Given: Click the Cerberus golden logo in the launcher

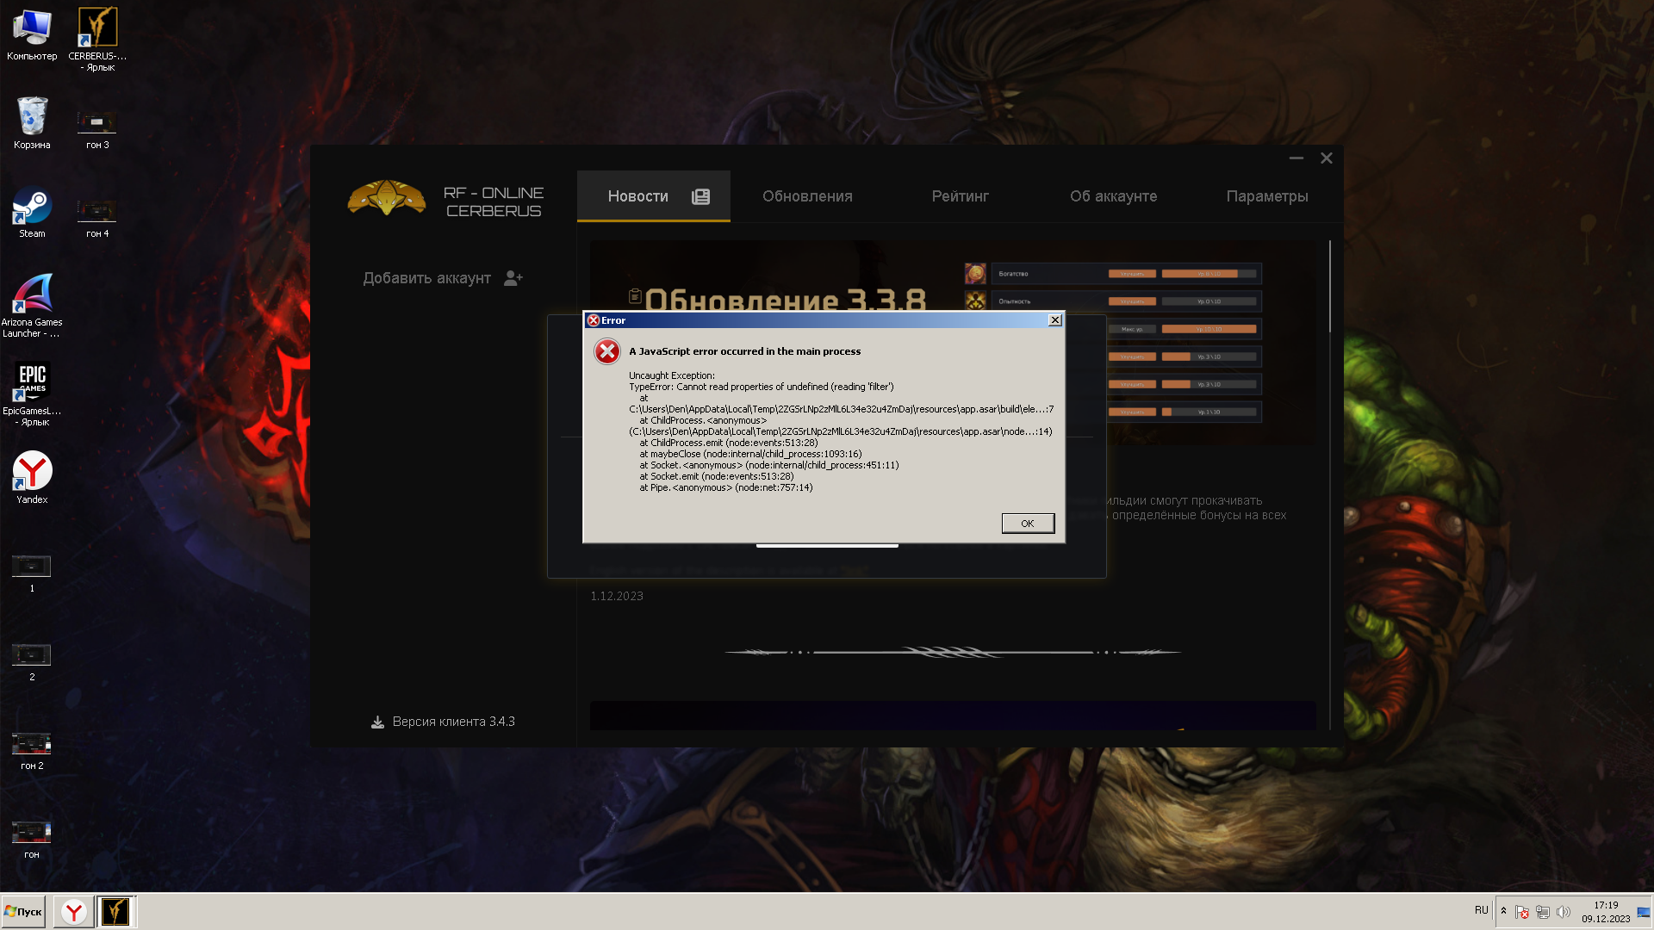Looking at the screenshot, I should [x=386, y=198].
